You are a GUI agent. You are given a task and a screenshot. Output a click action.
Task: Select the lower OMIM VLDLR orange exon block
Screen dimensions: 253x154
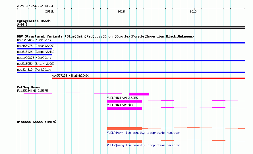tap(125, 141)
